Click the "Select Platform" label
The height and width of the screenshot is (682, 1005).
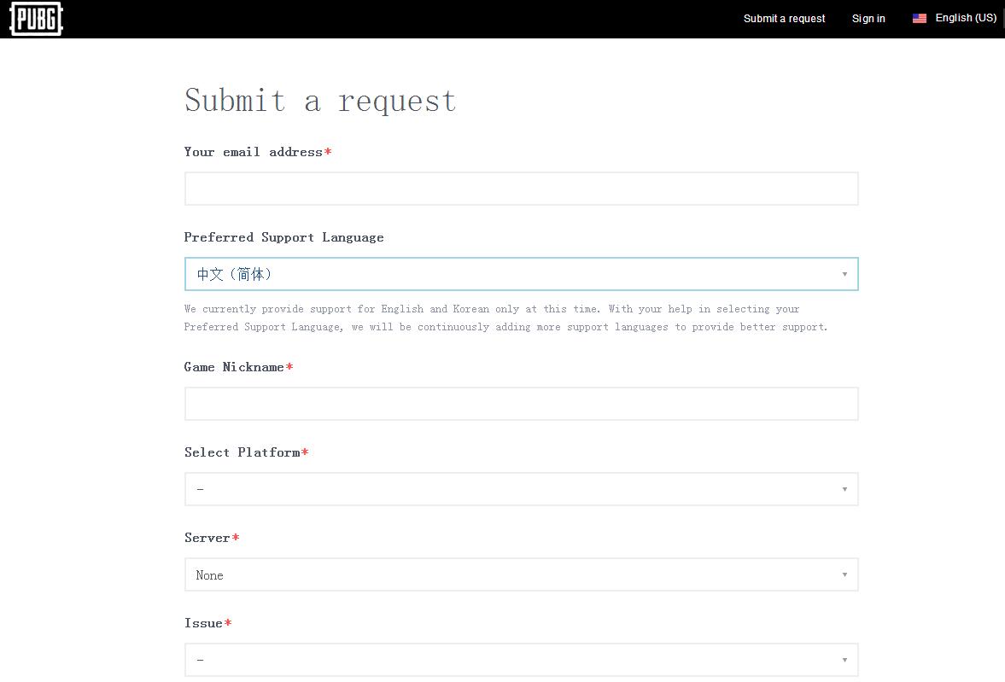pos(242,452)
